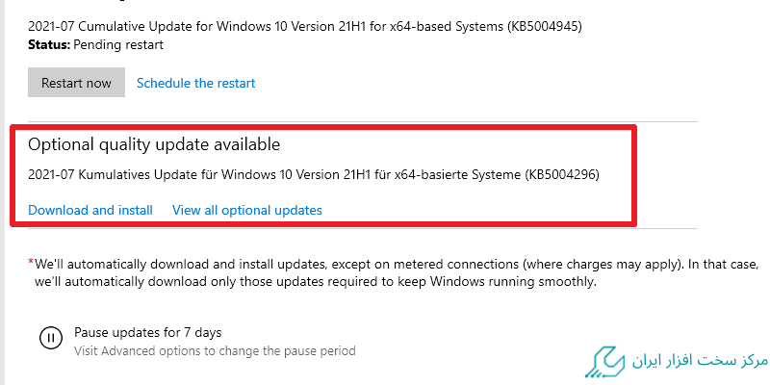The height and width of the screenshot is (385, 770).
Task: Click the Optional quality update available heading
Action: tap(154, 145)
